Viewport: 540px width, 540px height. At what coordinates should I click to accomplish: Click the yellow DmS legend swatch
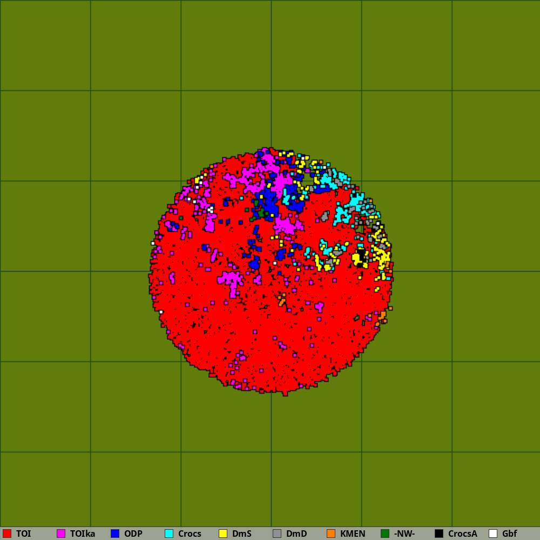[x=223, y=534]
